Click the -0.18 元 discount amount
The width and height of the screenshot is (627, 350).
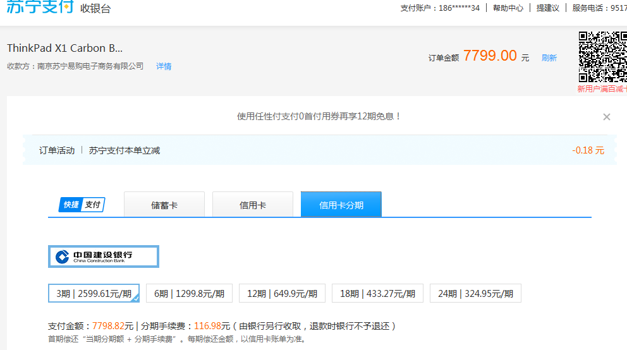[x=588, y=150]
